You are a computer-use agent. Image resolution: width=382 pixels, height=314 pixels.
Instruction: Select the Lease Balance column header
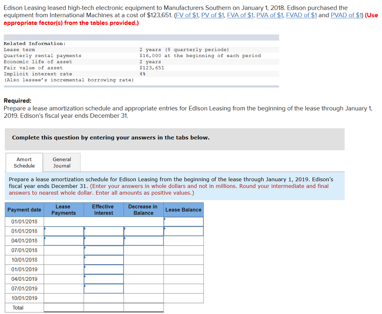(184, 210)
